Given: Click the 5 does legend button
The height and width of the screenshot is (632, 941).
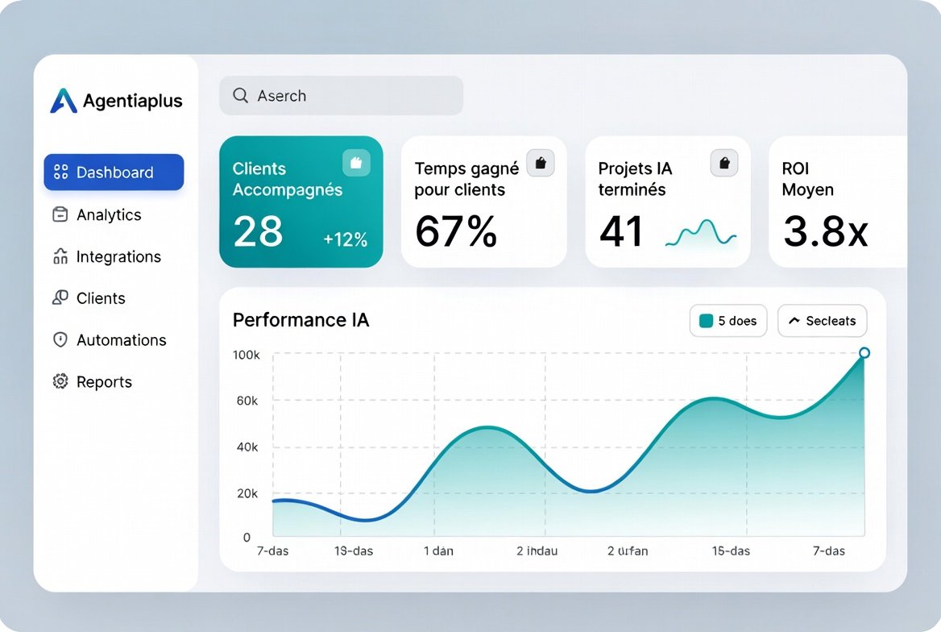Looking at the screenshot, I should [728, 321].
